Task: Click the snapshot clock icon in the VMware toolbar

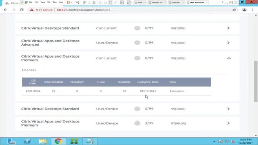Action: 84,2
